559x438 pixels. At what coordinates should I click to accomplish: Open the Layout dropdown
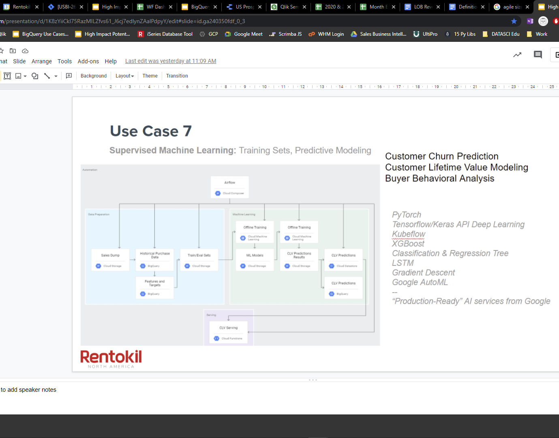coord(124,76)
